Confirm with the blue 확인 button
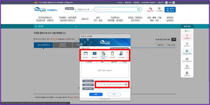This screenshot has height=105, width=210. pos(96,94)
